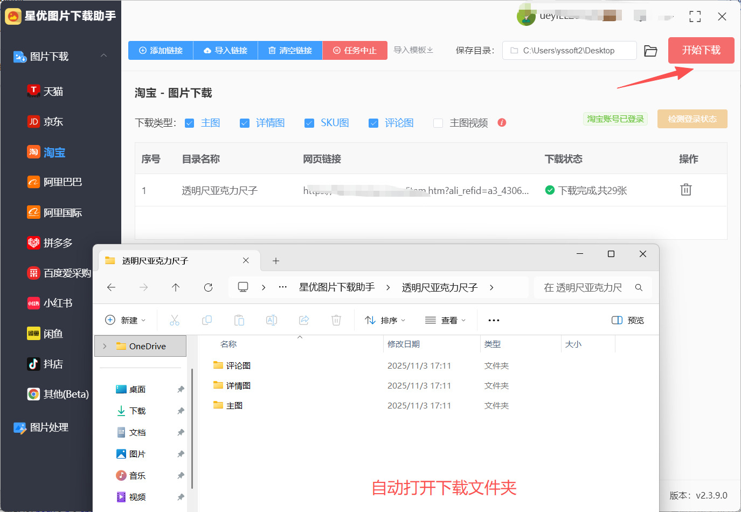Toggle the 主图 checkbox
The height and width of the screenshot is (512, 741).
pos(189,123)
